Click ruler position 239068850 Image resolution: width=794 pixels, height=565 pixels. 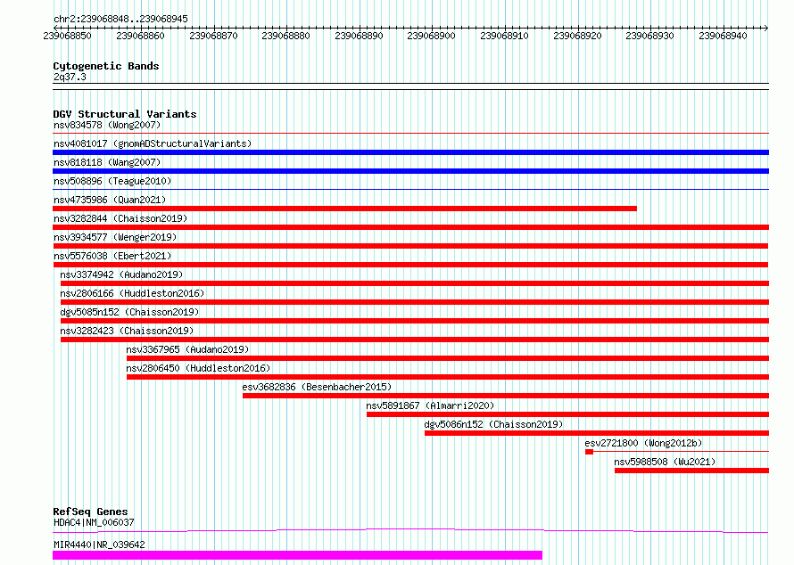[x=67, y=36]
